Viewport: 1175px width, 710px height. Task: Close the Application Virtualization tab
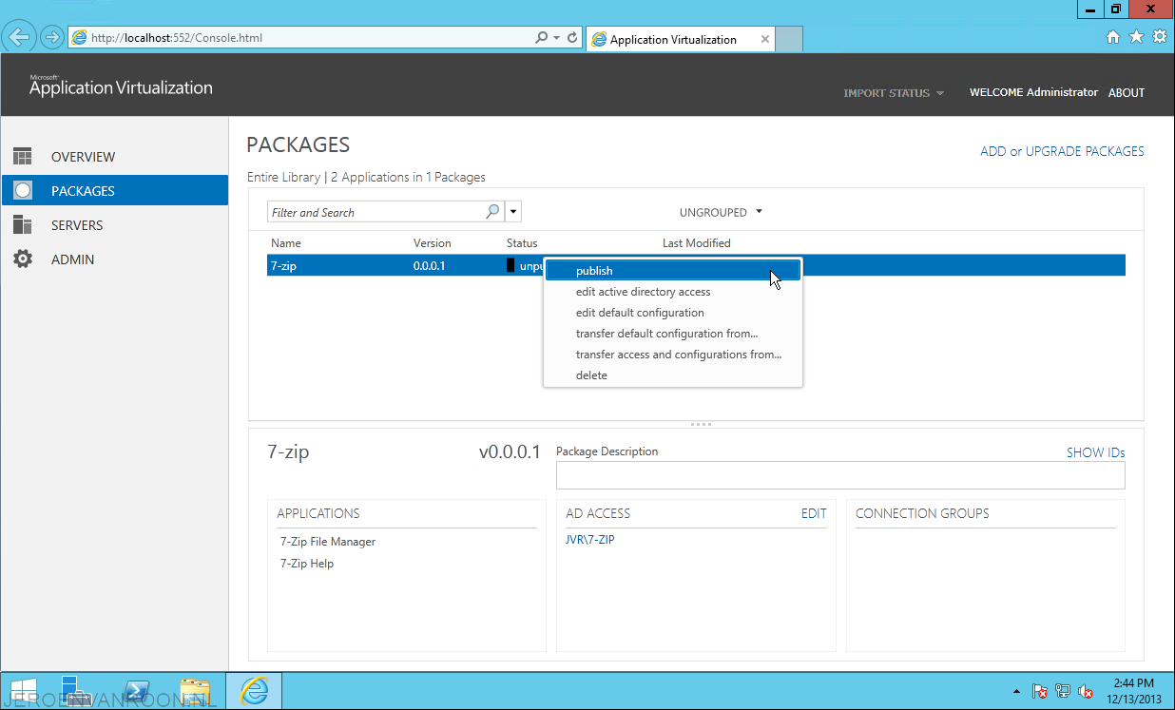[764, 39]
